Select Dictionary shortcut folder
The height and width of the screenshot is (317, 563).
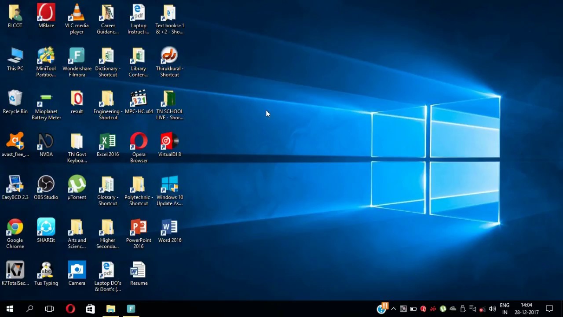[108, 62]
